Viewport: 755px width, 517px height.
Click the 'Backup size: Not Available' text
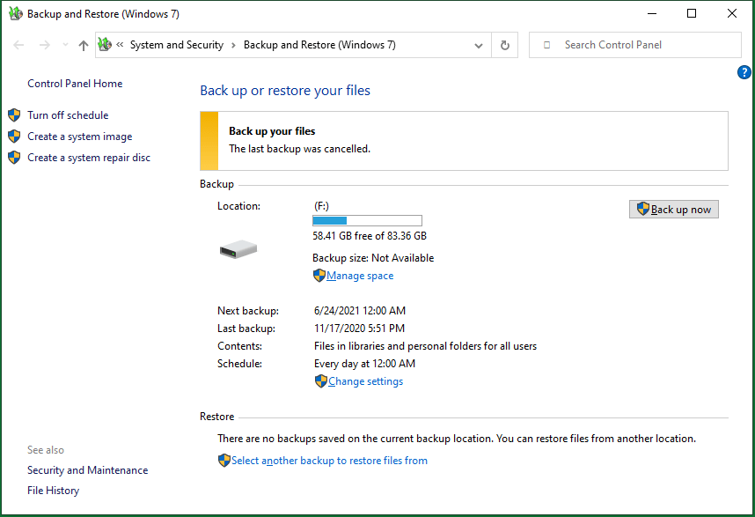(373, 258)
